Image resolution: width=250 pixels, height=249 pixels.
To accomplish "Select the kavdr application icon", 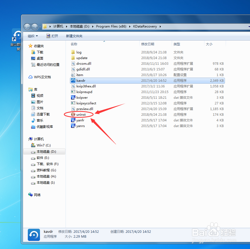I will click(73, 80).
